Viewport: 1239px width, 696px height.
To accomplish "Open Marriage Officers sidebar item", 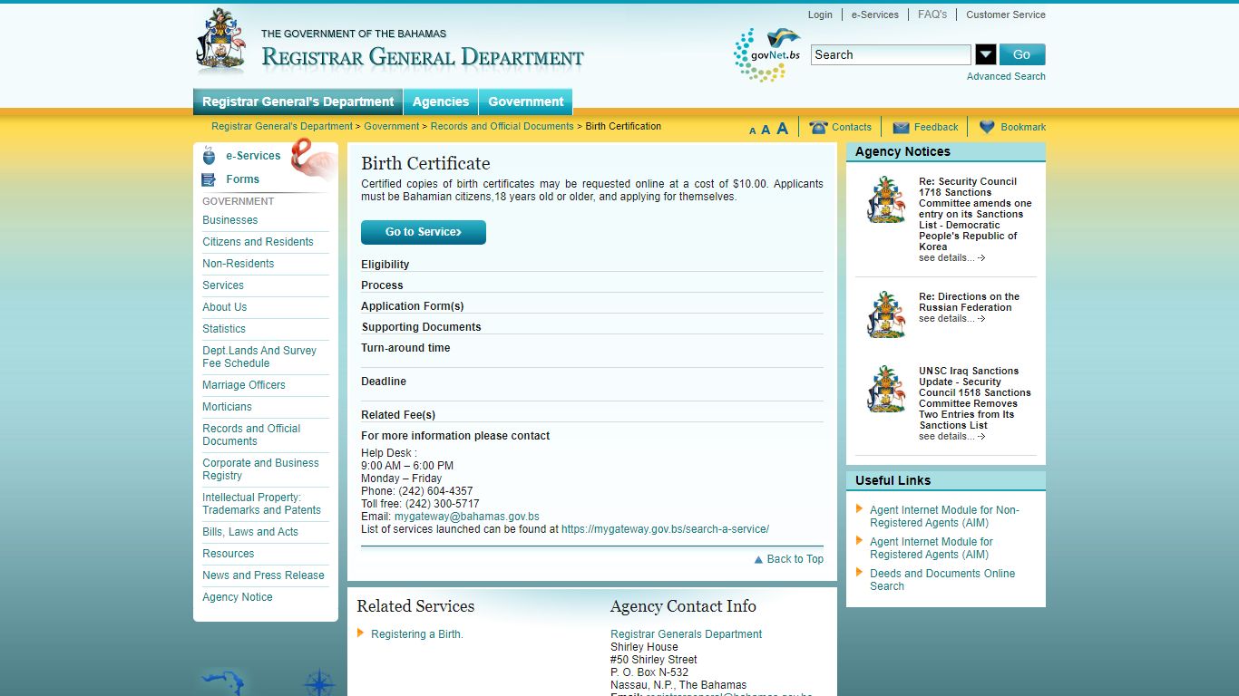I will pos(244,385).
